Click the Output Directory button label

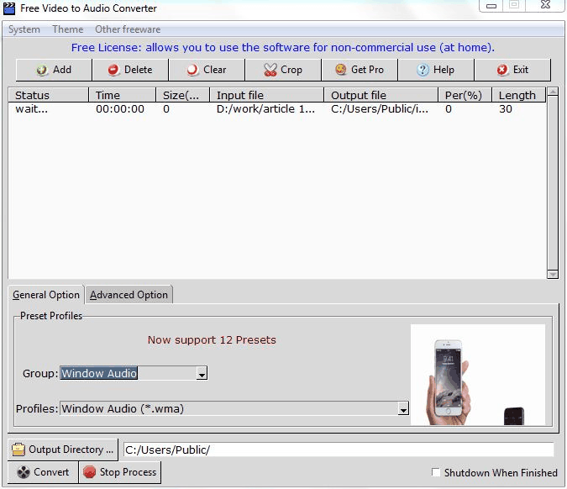click(71, 450)
